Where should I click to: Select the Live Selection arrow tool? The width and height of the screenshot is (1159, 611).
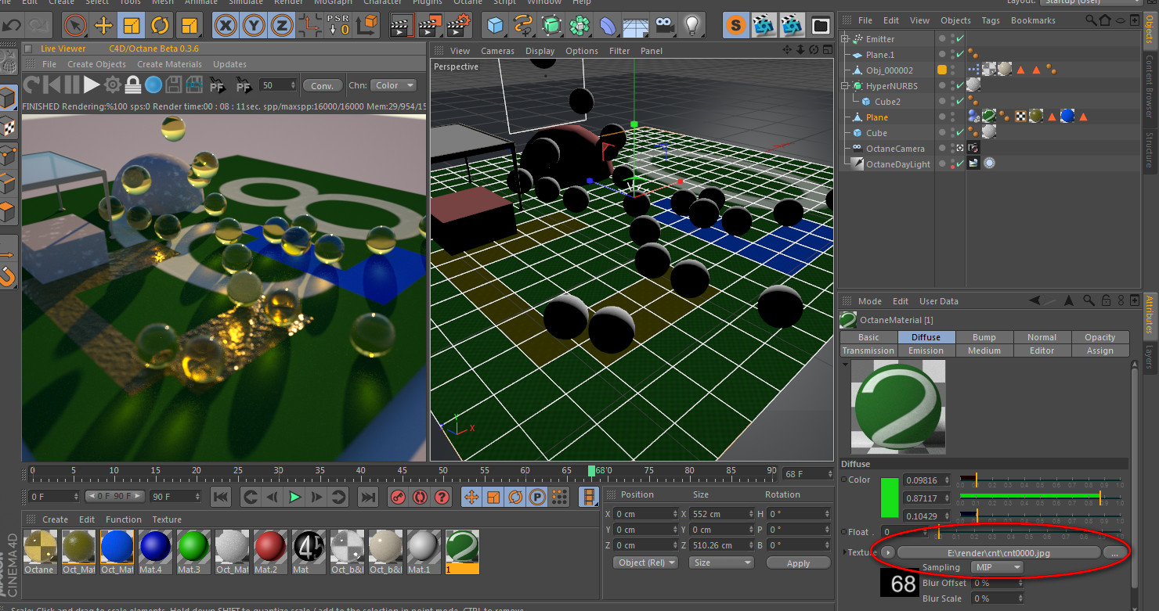pos(75,26)
